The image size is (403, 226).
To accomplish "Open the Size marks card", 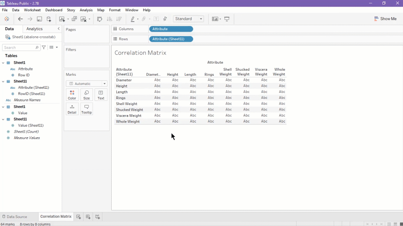I will (86, 95).
